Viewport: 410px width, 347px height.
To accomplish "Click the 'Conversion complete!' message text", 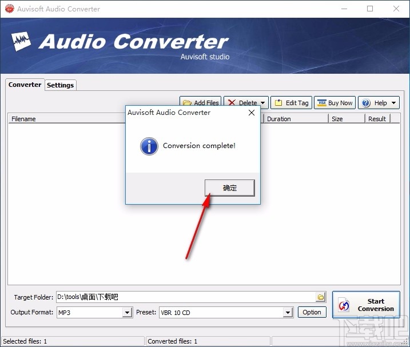I will (199, 146).
